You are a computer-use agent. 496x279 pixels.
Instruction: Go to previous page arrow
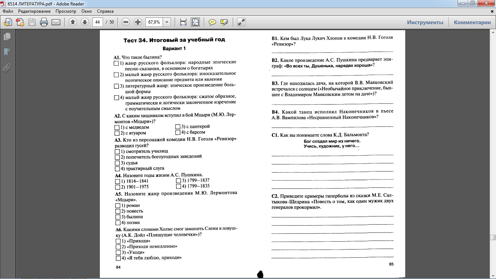[x=73, y=22]
